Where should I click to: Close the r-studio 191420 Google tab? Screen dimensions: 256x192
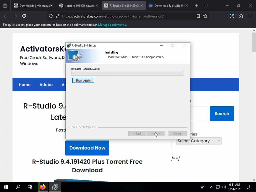pos(97,5)
